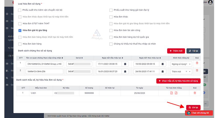Edit Viettel-CA SHA-256 issuer name field
The image size is (218, 118).
(x=44, y=71)
